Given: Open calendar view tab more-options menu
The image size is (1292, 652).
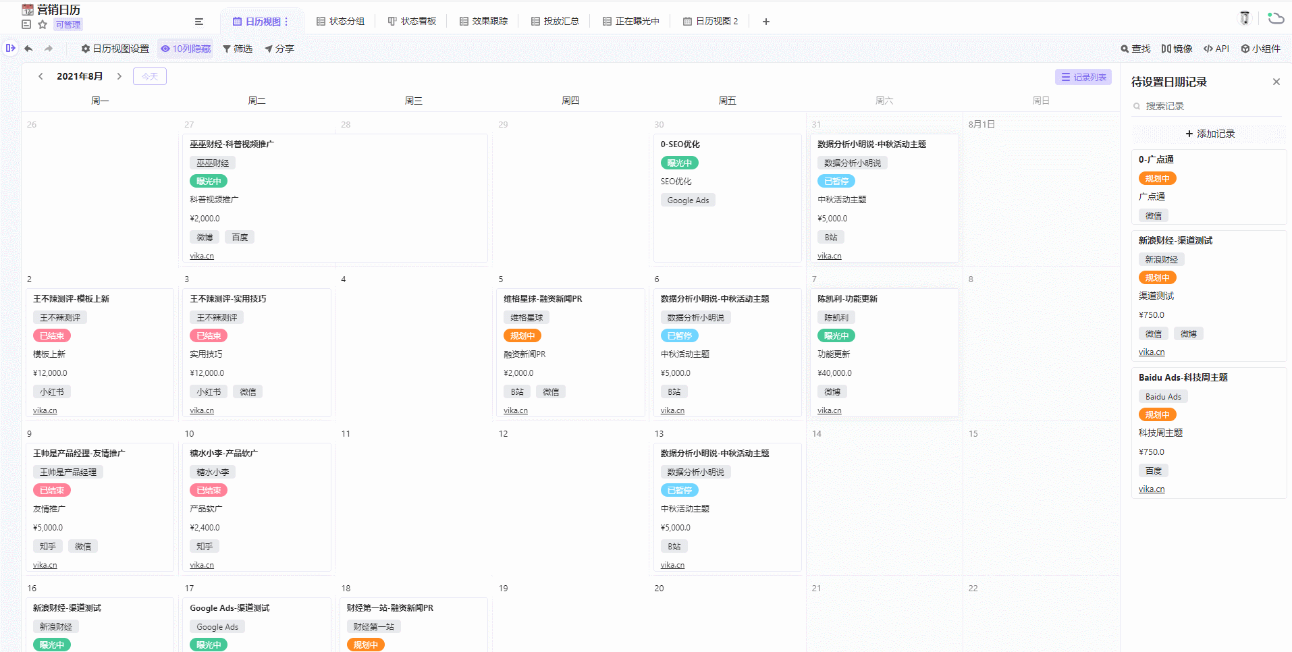Looking at the screenshot, I should click(286, 22).
